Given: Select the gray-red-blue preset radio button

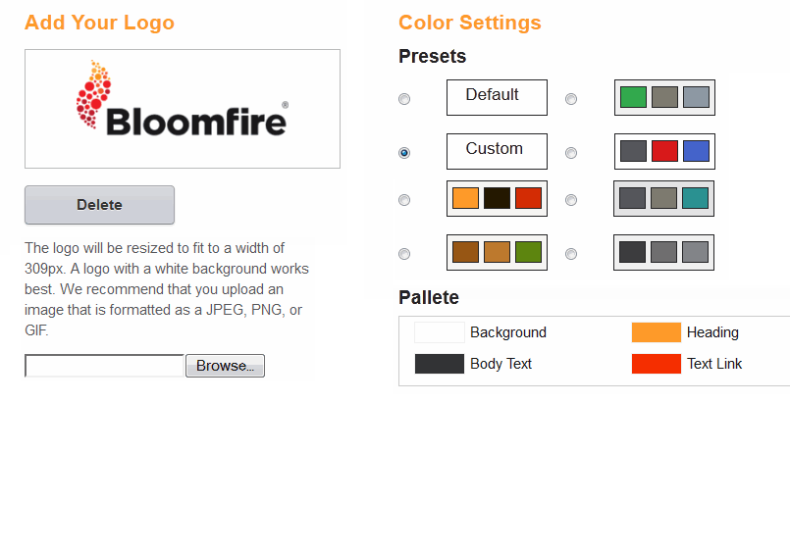Looking at the screenshot, I should 571,153.
